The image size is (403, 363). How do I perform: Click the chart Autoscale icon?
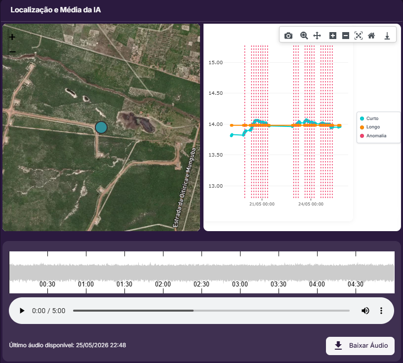coord(359,36)
